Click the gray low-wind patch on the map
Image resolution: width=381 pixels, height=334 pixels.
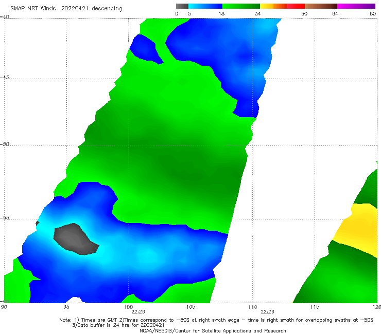[x=75, y=239]
